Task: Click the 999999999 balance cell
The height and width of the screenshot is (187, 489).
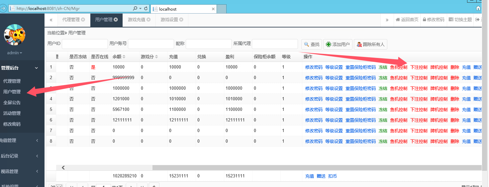Action: (123, 78)
